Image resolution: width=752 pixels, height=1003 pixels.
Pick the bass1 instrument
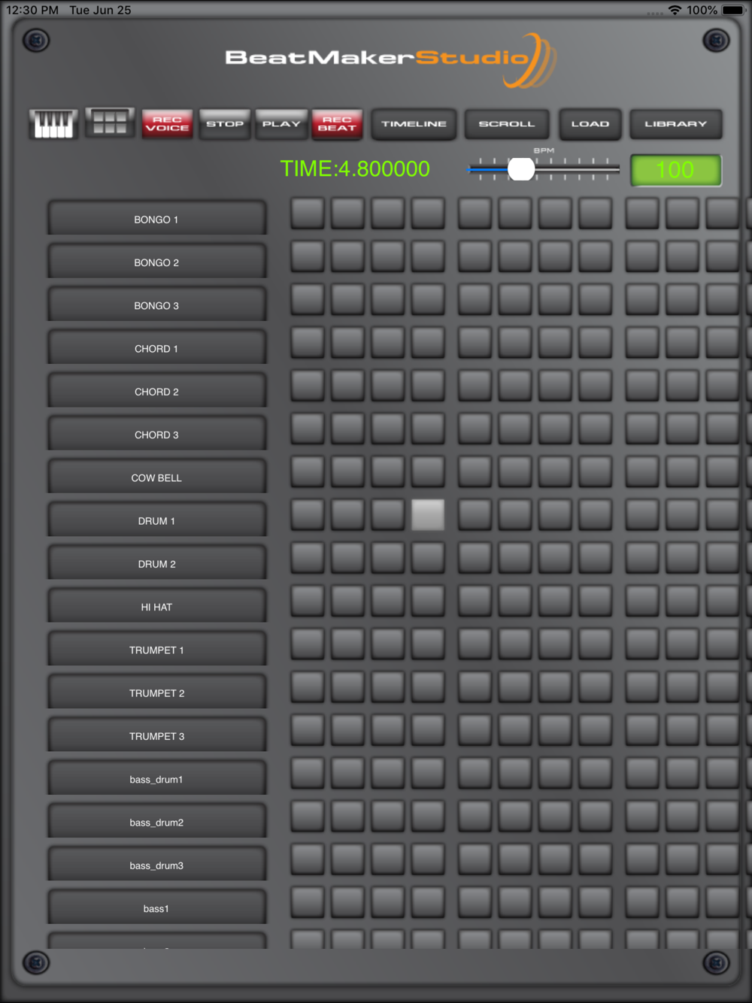click(156, 908)
